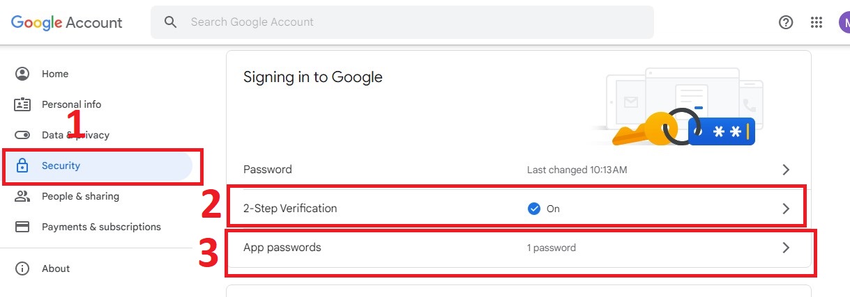The height and width of the screenshot is (297, 850).
Task: Select Security in the sidebar
Action: (x=96, y=166)
